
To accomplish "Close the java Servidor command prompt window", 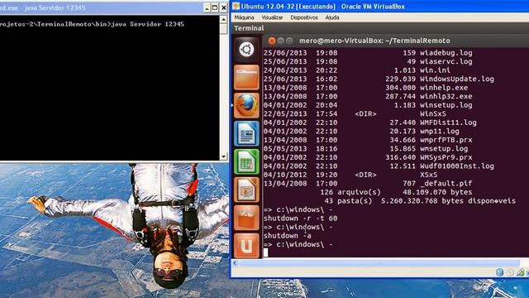I will tap(223, 7).
